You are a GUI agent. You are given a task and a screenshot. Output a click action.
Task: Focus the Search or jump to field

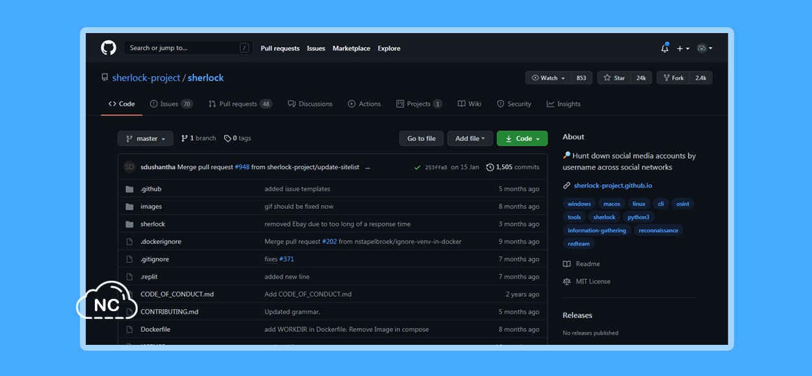(x=188, y=48)
